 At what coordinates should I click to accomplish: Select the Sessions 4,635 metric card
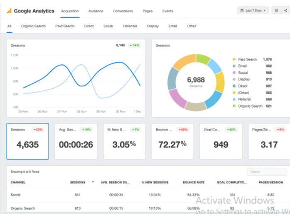pos(28,141)
